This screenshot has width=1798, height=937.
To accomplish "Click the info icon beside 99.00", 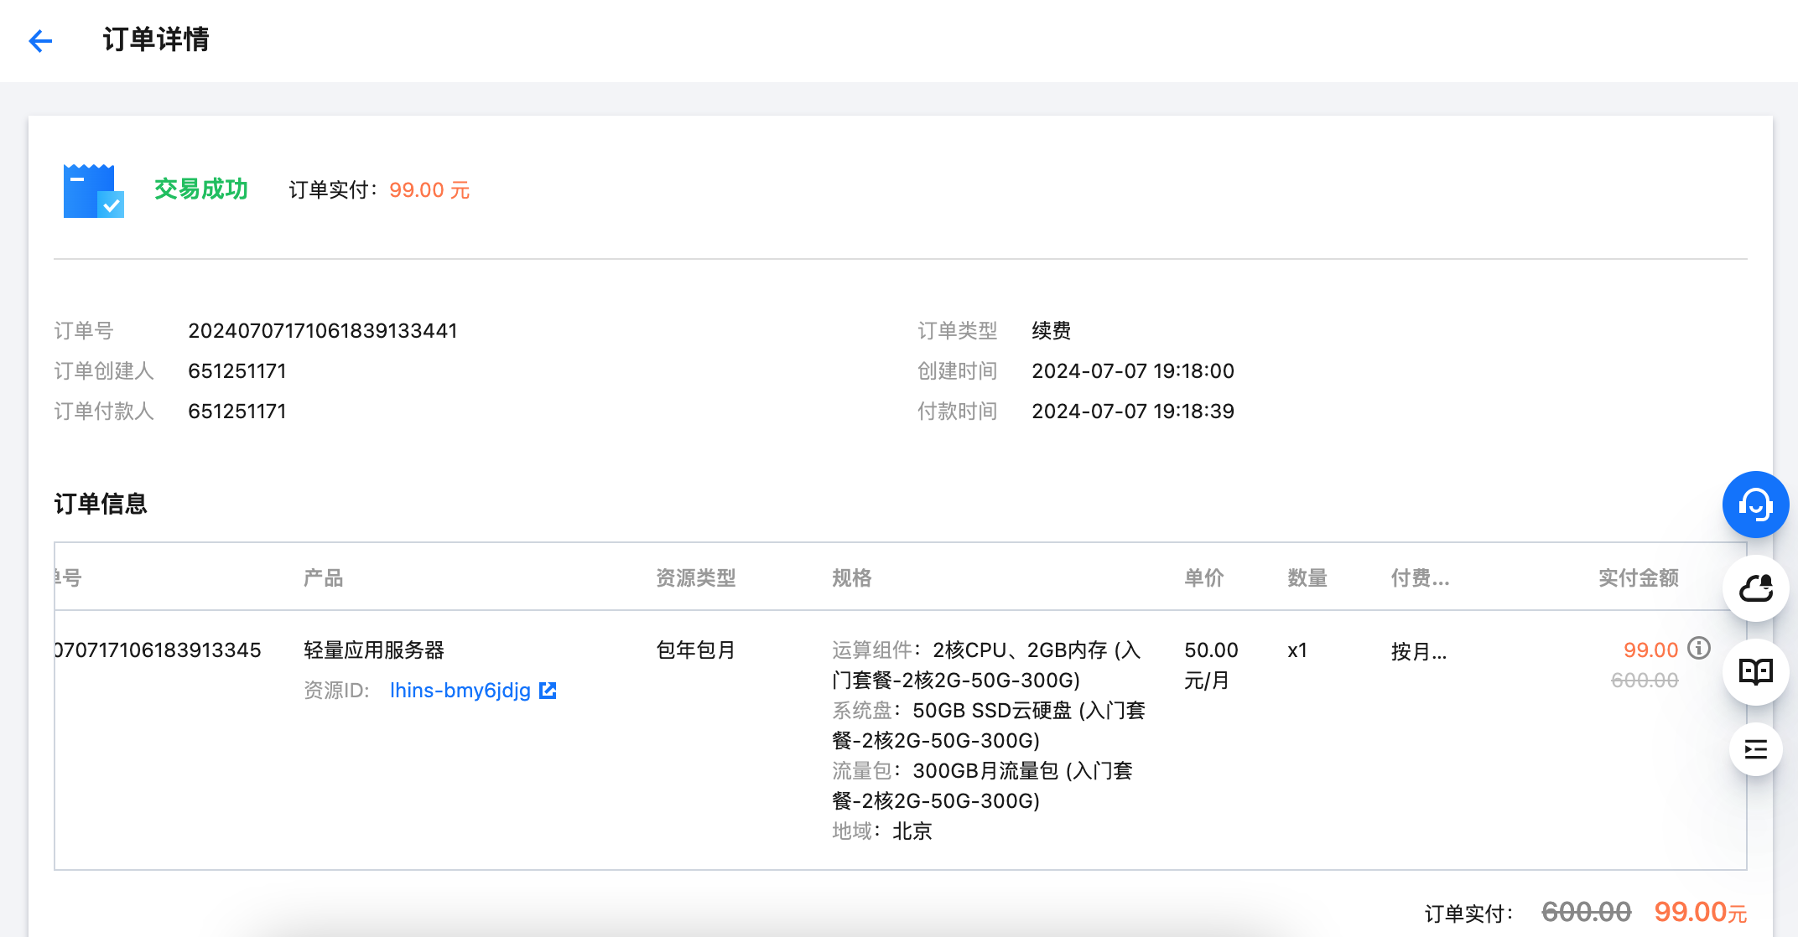I will [x=1699, y=648].
